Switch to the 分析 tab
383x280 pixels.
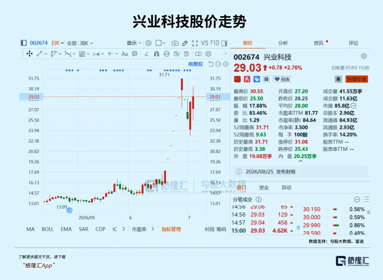coord(283,43)
